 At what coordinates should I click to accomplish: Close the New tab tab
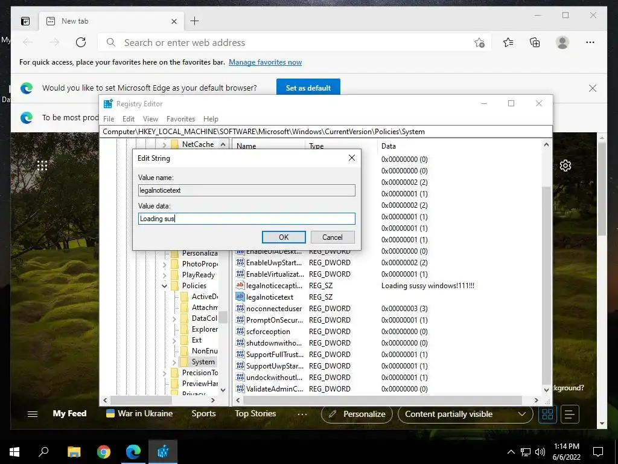[x=174, y=21]
